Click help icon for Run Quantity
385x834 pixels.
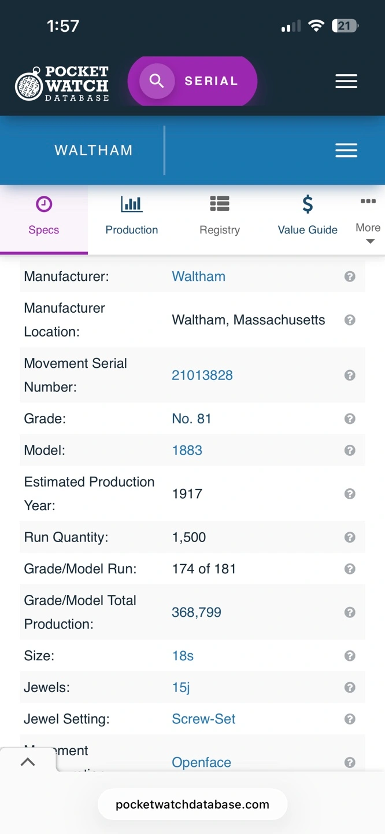[x=350, y=537]
